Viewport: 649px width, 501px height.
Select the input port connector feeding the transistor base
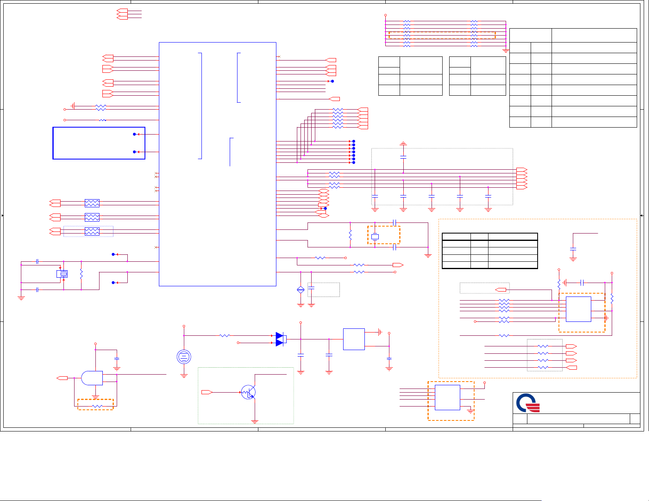207,392
